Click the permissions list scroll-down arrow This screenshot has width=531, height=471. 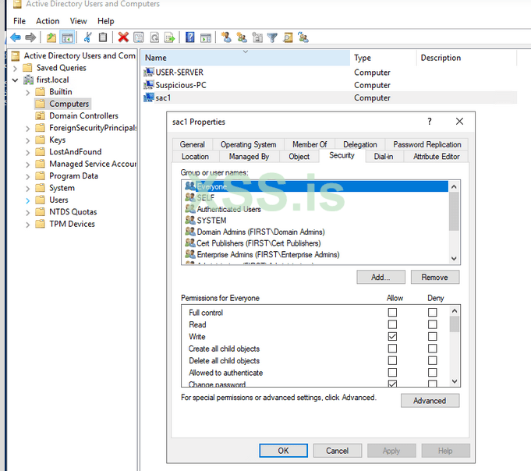tap(455, 381)
